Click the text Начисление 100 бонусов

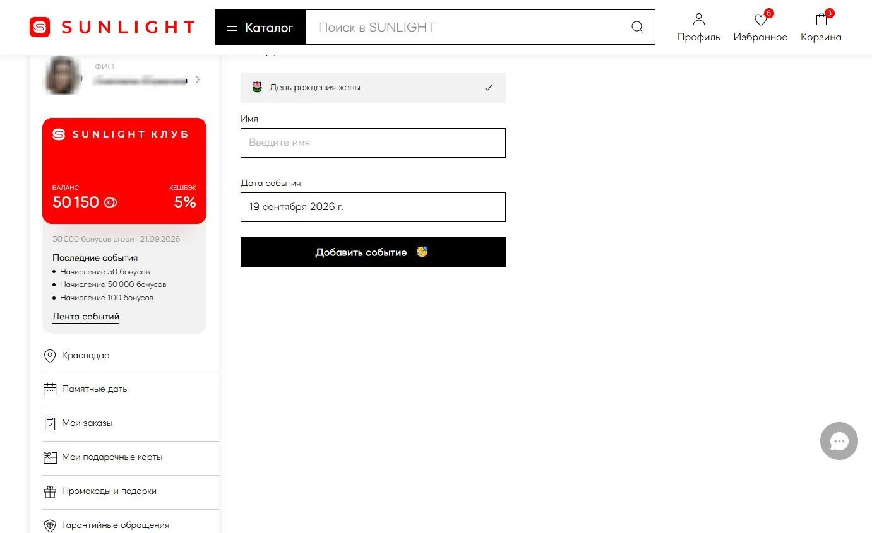tap(107, 298)
